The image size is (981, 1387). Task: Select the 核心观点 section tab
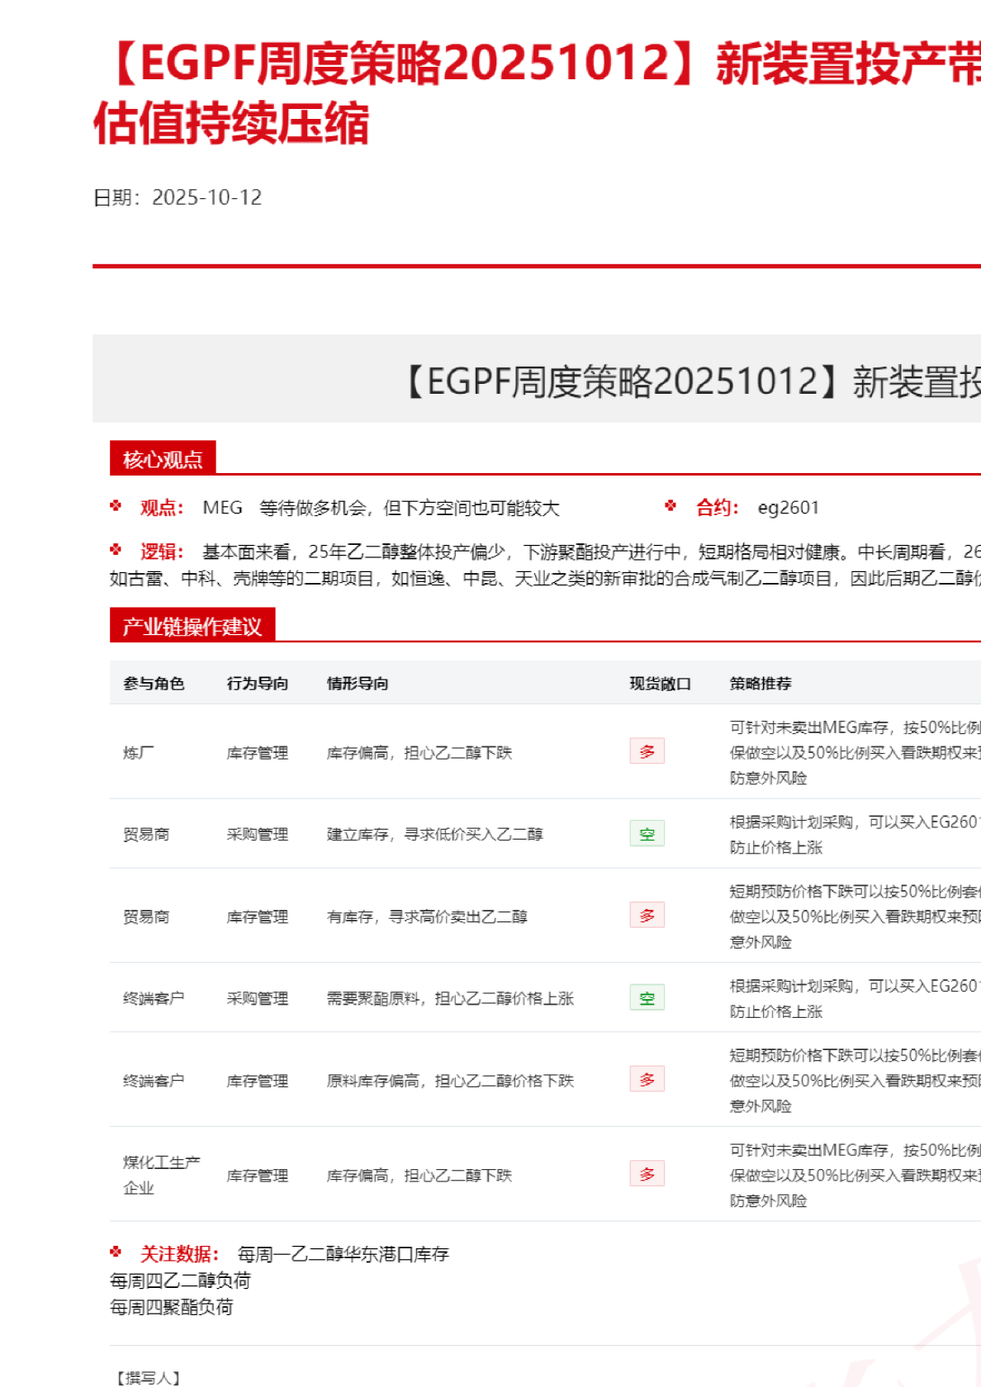(163, 459)
